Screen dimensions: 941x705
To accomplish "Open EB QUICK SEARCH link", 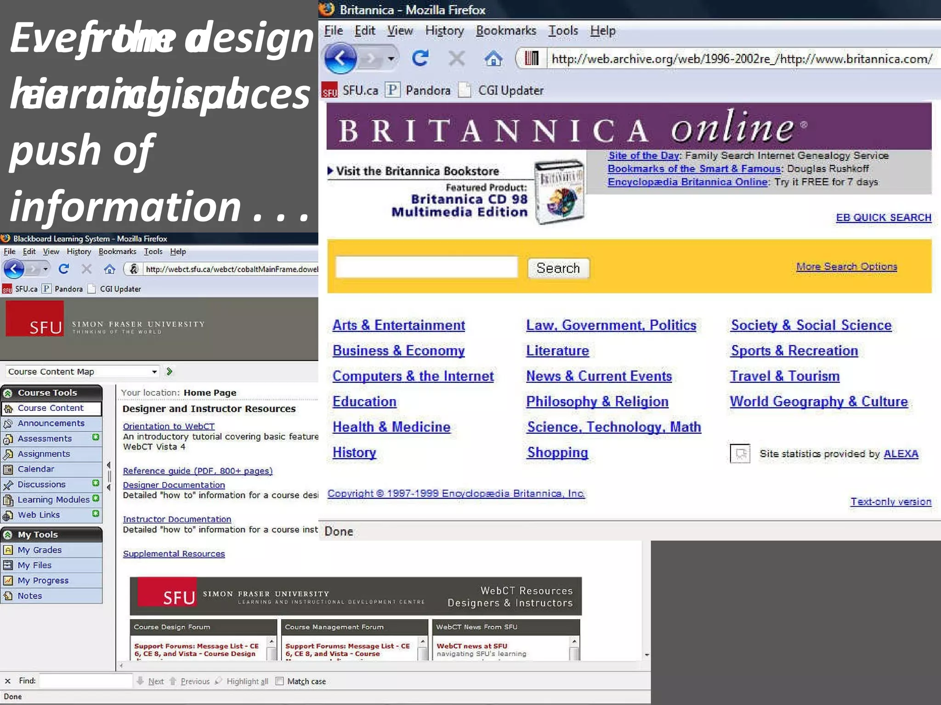I will tap(884, 218).
